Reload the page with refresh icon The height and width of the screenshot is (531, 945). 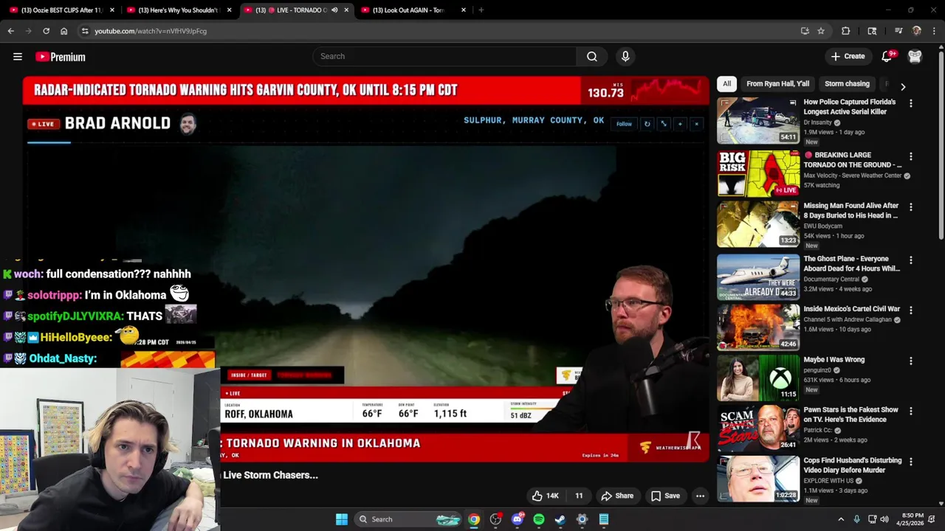point(46,31)
